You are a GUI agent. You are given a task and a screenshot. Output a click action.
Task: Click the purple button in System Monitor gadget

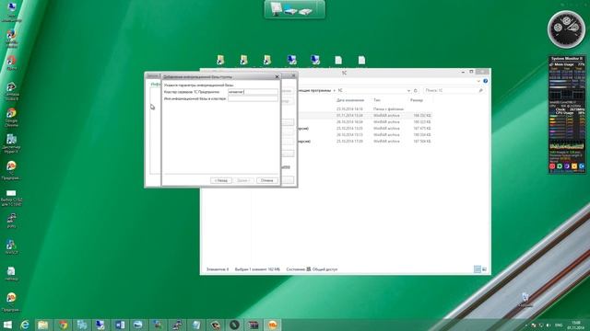click(567, 165)
